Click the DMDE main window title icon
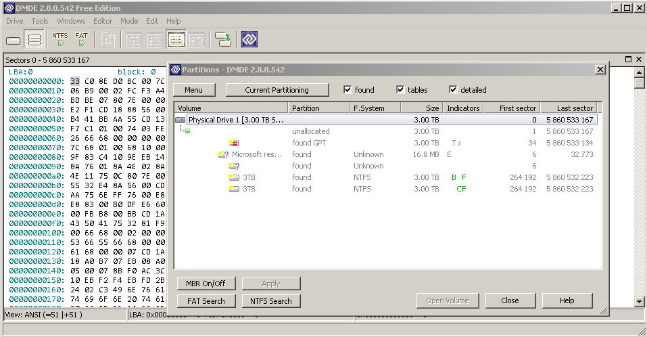The width and height of the screenshot is (647, 337). coord(9,8)
